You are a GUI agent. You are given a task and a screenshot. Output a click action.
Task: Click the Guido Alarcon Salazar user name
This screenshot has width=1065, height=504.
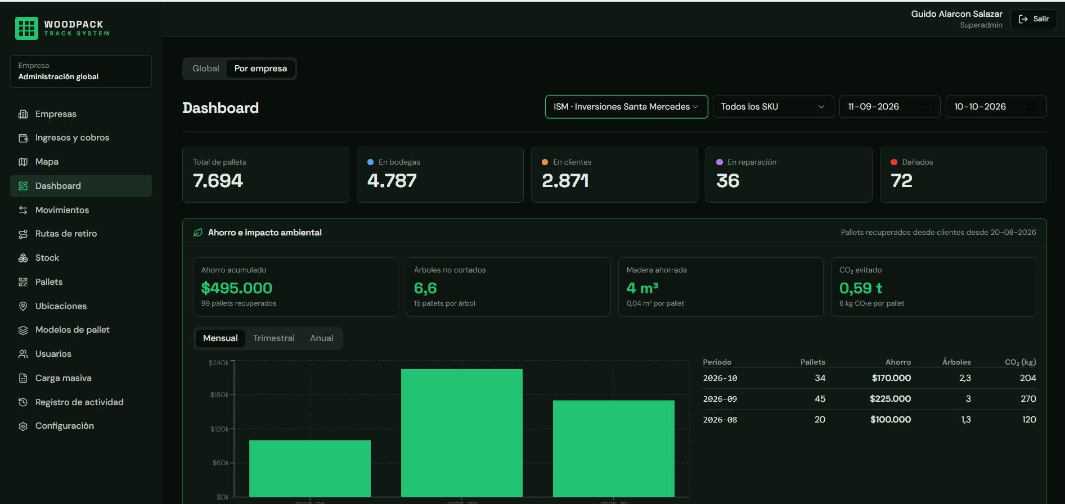pyautogui.click(x=956, y=14)
